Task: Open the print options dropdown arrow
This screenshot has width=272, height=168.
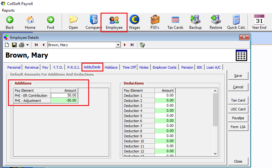Action: (x=27, y=45)
